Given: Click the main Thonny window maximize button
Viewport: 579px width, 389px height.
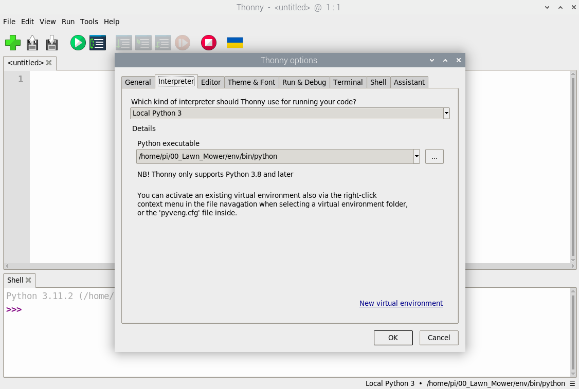Looking at the screenshot, I should [560, 7].
